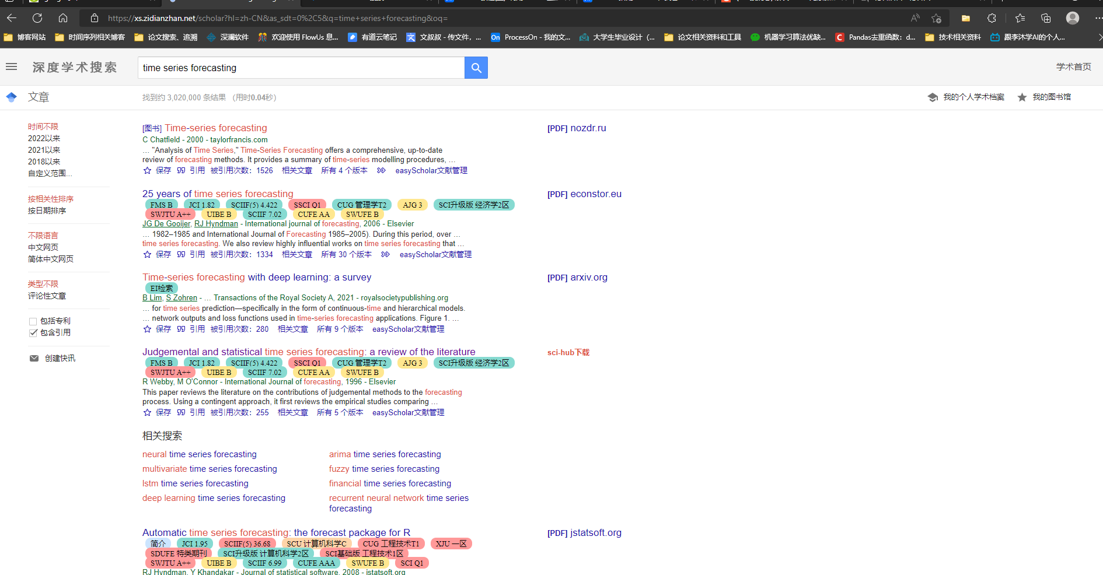Click the browser profile avatar
Screen dimensions: 1103x575
[x=1073, y=18]
